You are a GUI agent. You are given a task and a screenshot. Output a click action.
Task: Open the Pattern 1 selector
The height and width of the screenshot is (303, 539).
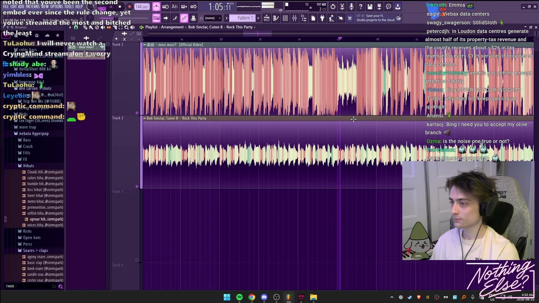[245, 18]
